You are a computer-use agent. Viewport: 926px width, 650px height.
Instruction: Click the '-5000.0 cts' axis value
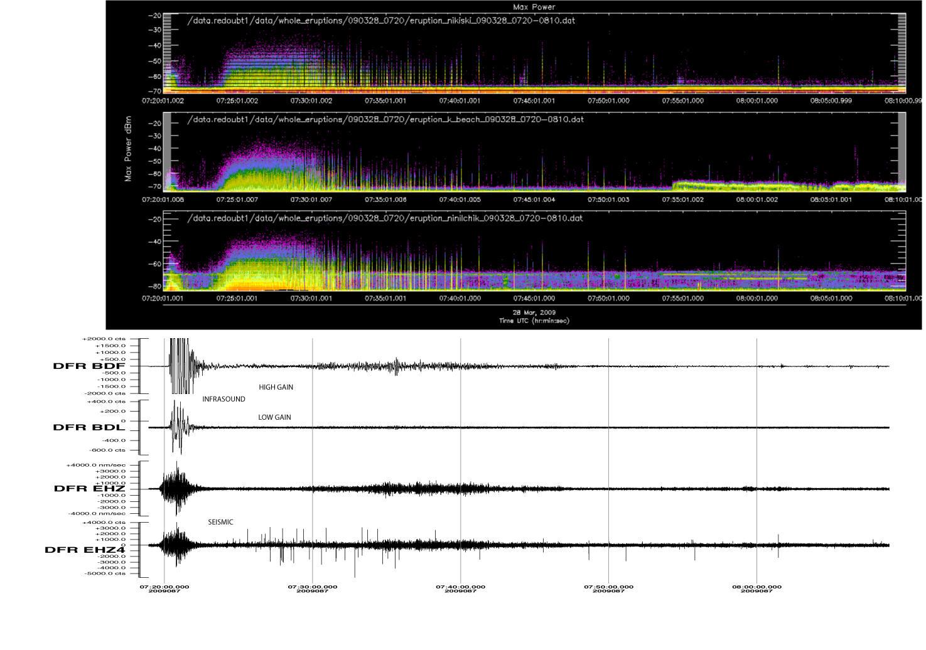tap(105, 573)
